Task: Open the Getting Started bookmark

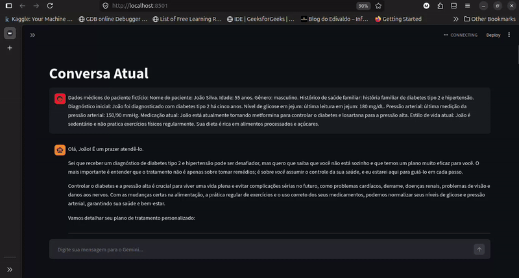Action: pos(398,19)
